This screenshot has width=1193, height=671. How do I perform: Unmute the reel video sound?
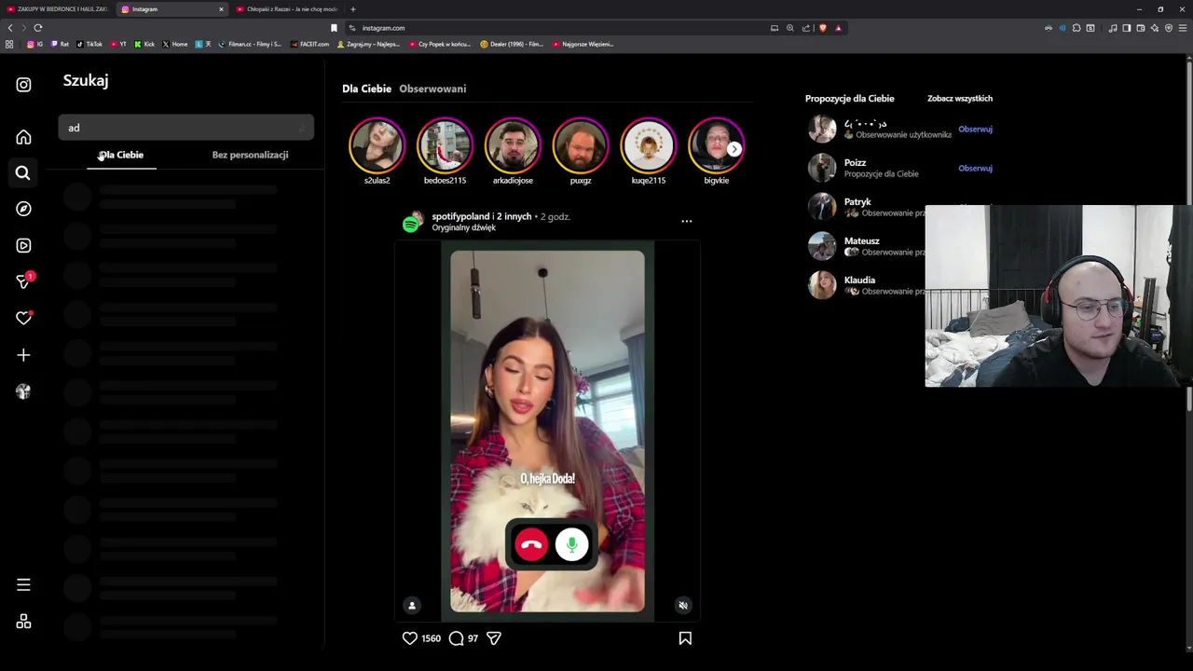pyautogui.click(x=683, y=606)
